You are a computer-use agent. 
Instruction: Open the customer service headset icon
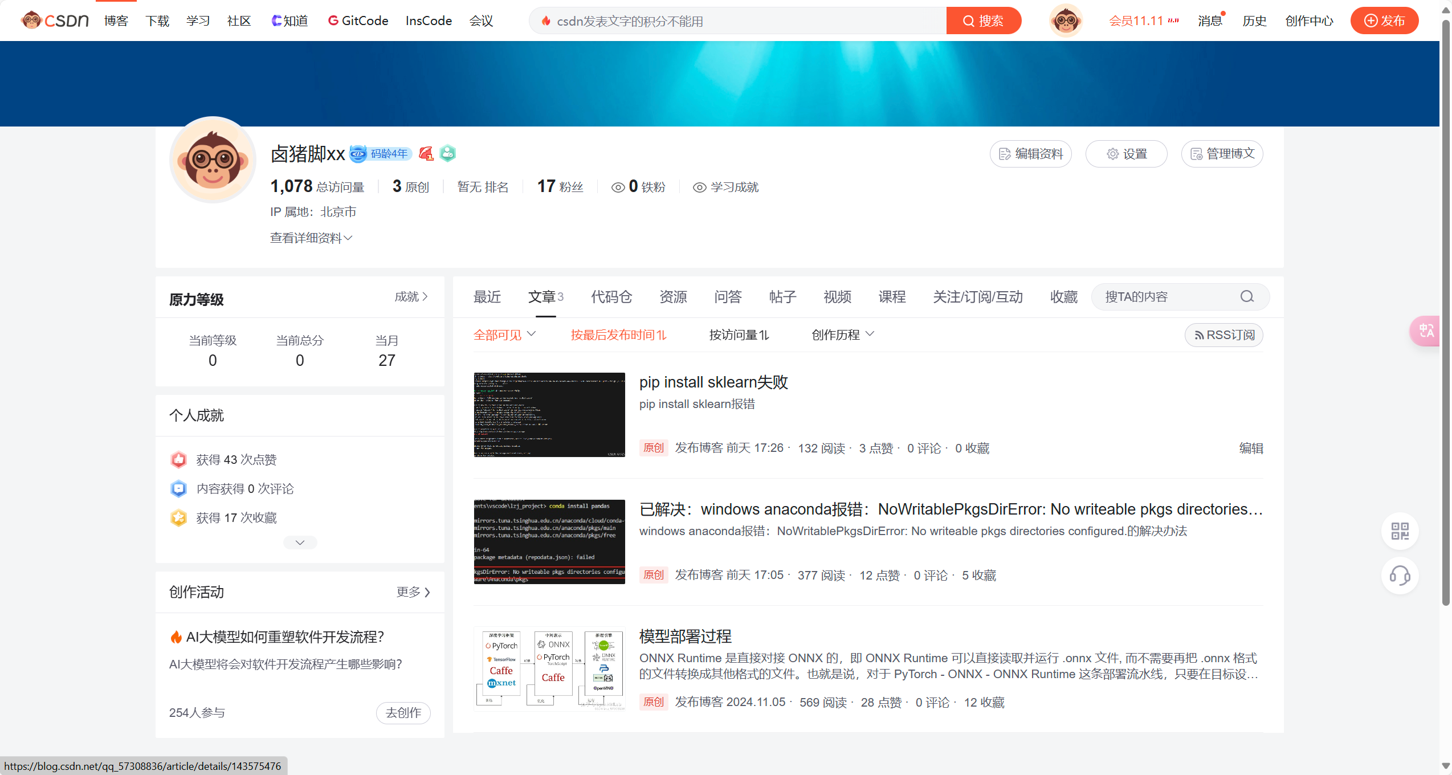(x=1400, y=575)
